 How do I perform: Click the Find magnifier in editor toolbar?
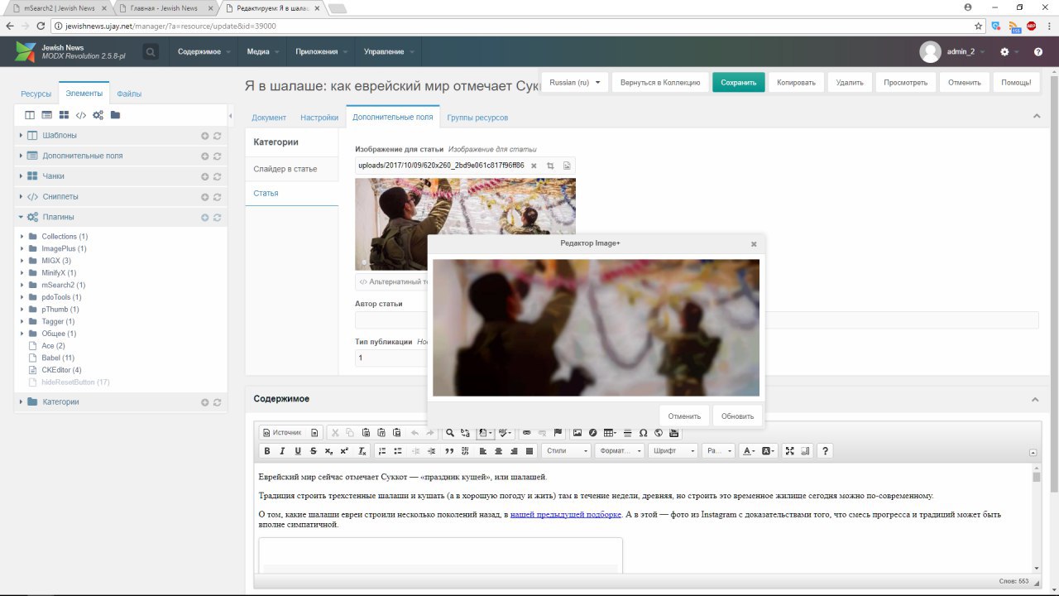point(450,433)
